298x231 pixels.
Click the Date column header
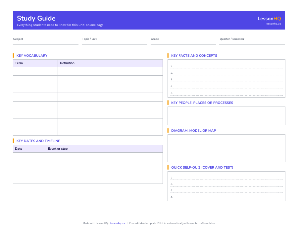(29, 149)
